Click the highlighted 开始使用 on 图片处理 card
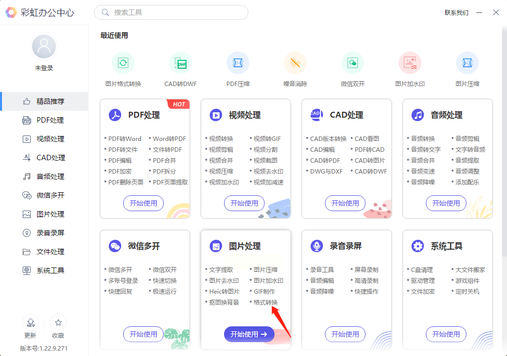 [249, 334]
